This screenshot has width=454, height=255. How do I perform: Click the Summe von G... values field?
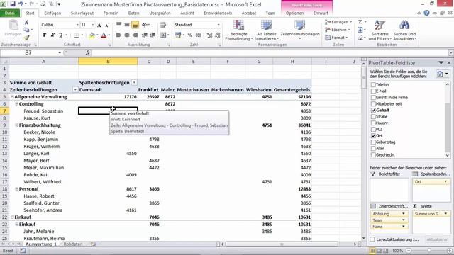[x=431, y=214]
